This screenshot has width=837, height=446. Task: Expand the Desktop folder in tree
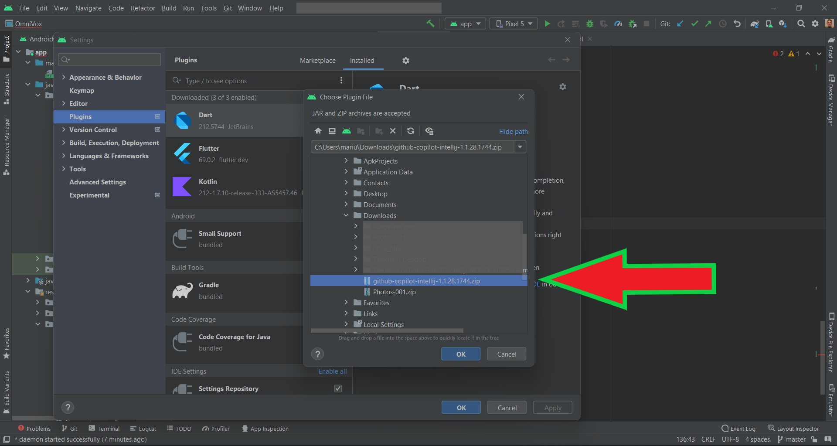346,194
